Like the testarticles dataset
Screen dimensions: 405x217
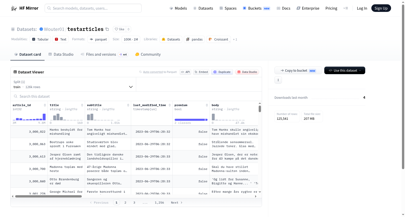119,29
